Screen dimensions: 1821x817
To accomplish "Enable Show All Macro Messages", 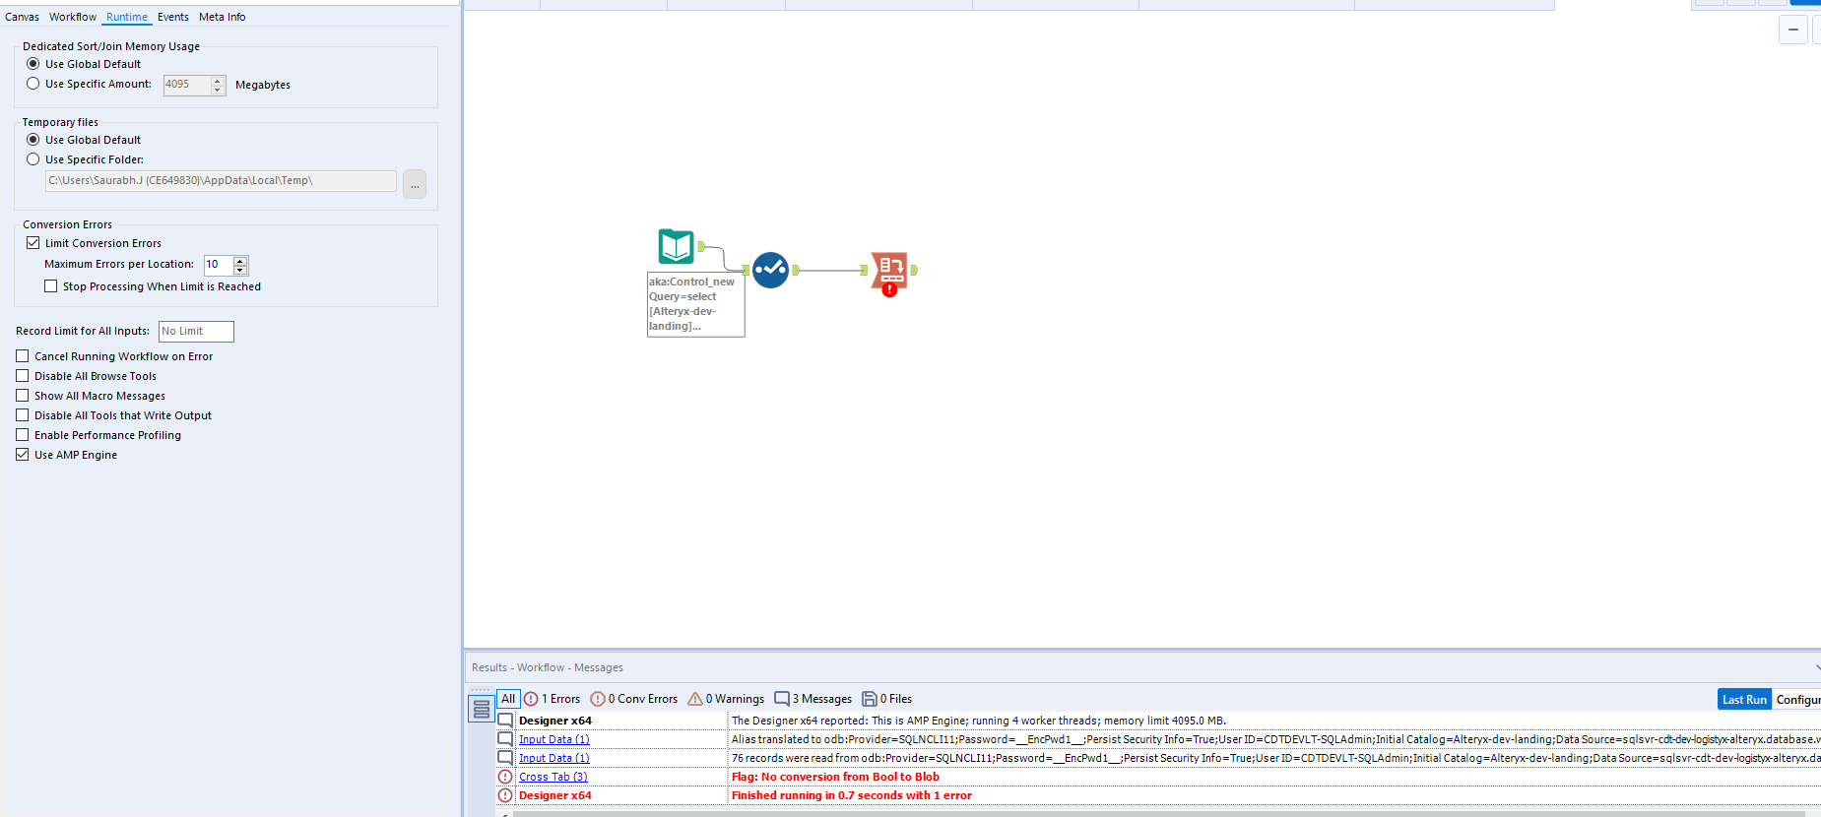I will (23, 396).
